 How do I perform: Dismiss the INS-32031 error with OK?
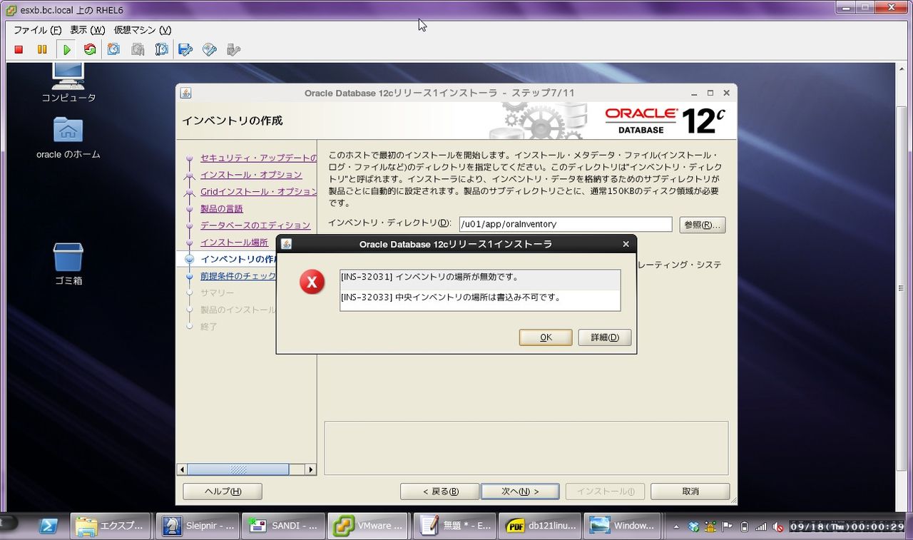pos(545,337)
